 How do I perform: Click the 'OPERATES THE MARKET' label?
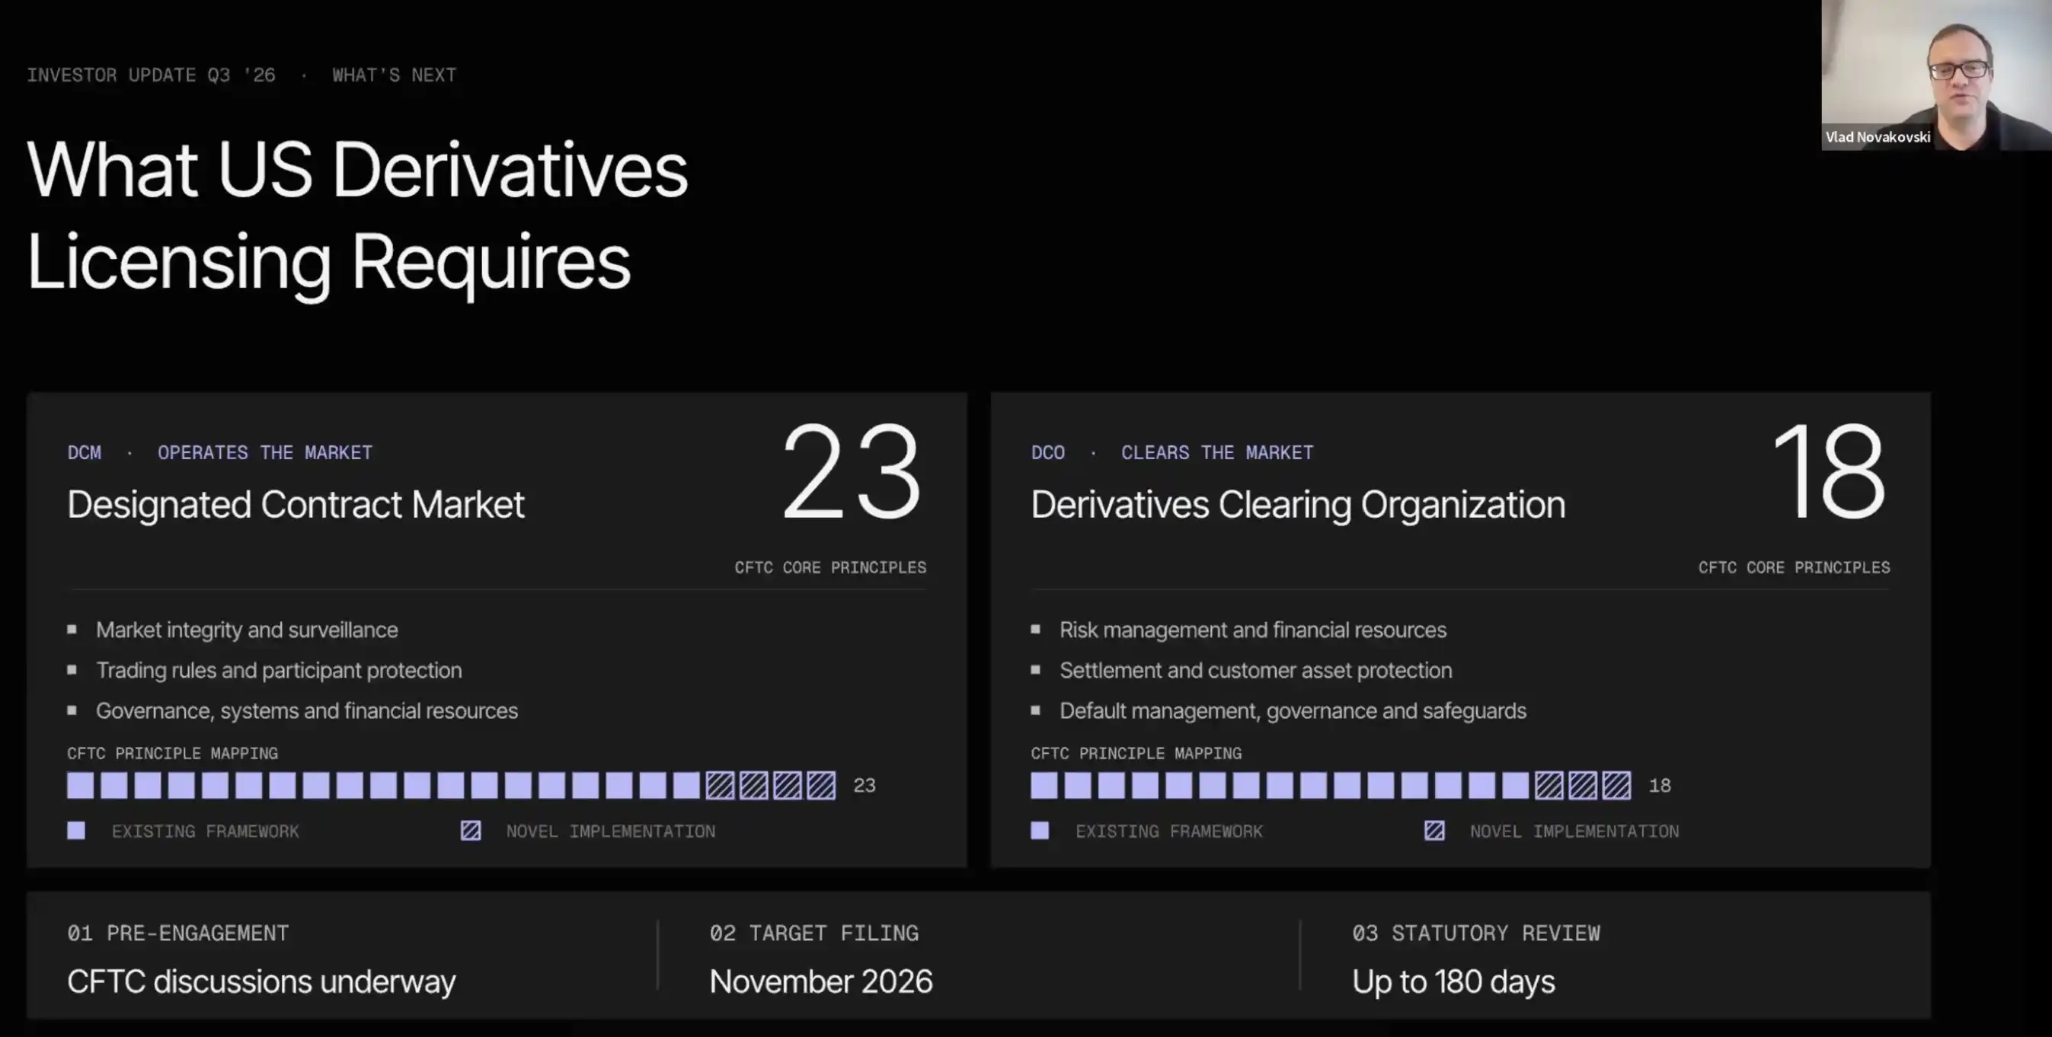(x=265, y=452)
